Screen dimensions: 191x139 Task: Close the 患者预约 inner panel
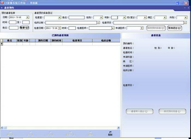(x=189, y=8)
